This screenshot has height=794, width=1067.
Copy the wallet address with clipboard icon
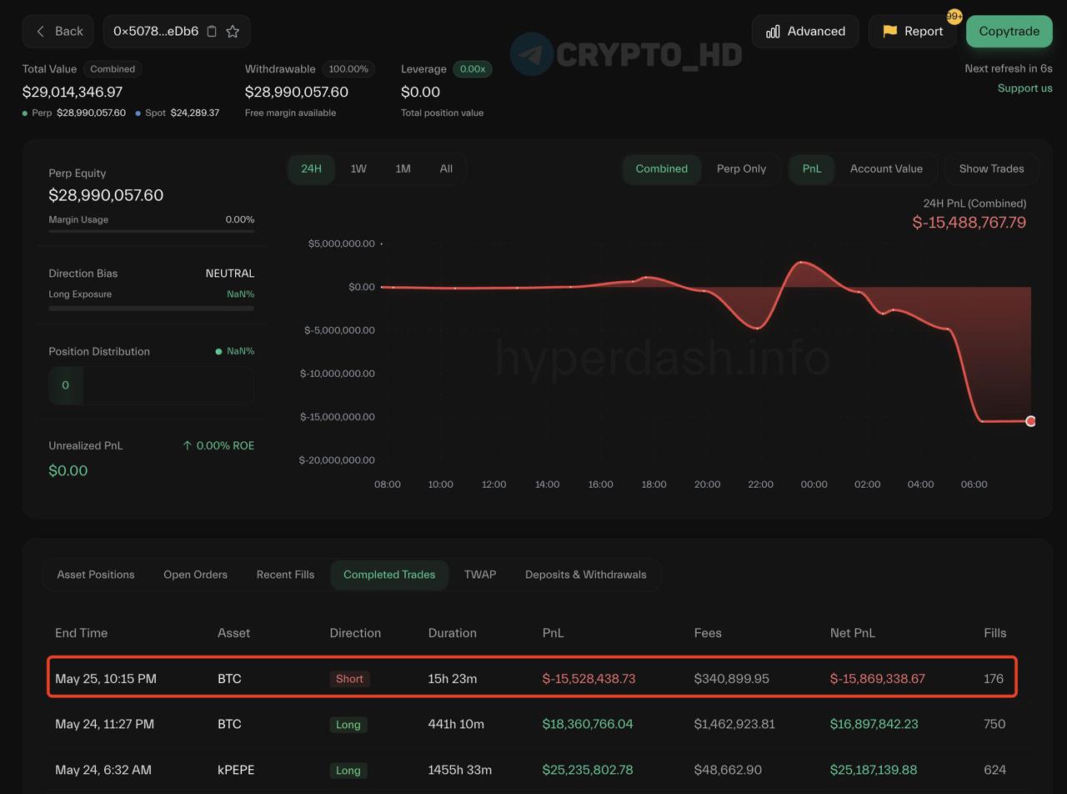tap(212, 32)
